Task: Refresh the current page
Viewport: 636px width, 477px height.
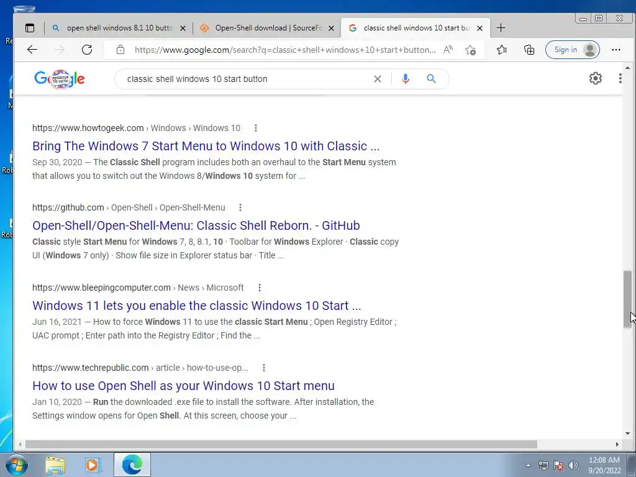Action: pos(87,50)
